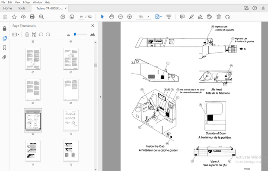Viewport: 268px width, 171px height.
Task: Click the scrolling mode icon
Action: (169, 17)
